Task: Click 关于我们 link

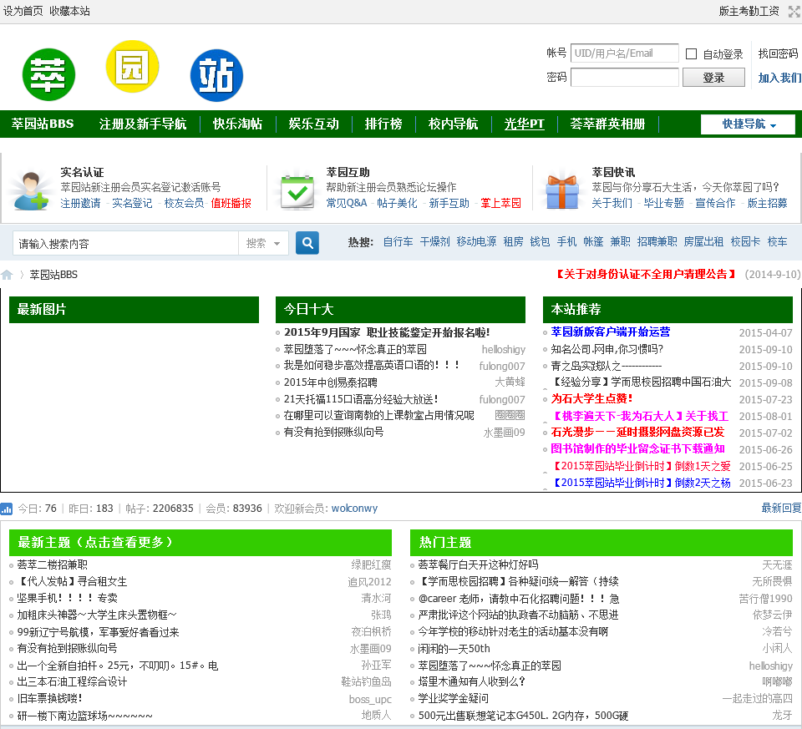Action: point(612,203)
